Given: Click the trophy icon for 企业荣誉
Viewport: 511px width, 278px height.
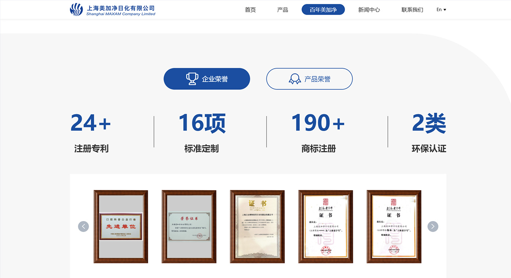Looking at the screenshot, I should [192, 79].
